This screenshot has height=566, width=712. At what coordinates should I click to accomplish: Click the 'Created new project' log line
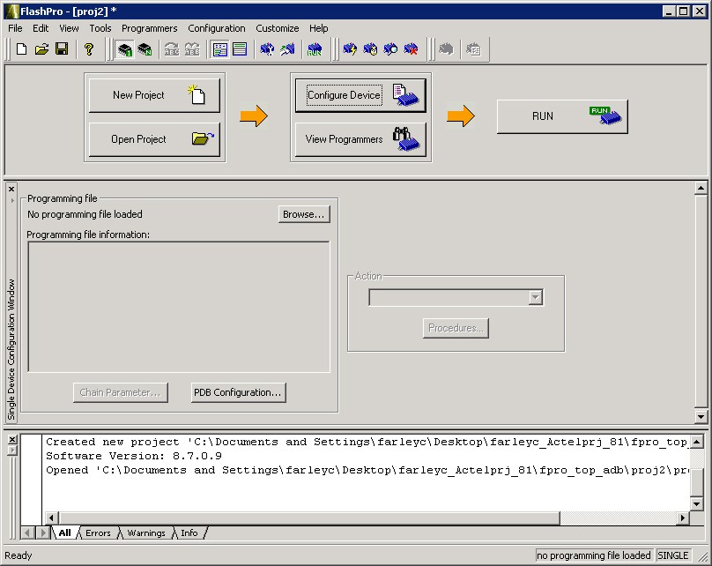[x=367, y=442]
